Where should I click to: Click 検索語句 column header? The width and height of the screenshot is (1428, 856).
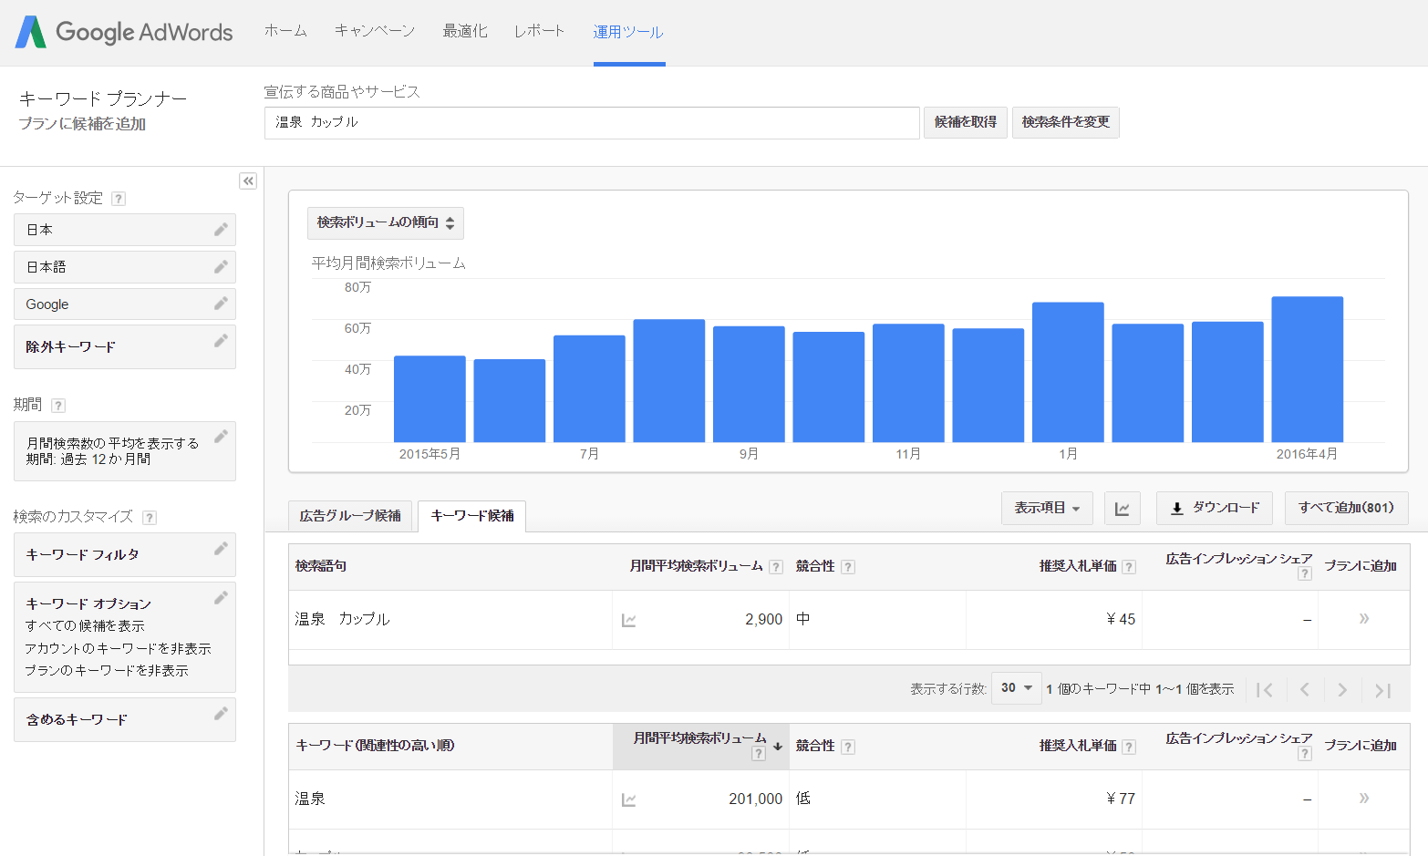click(321, 566)
